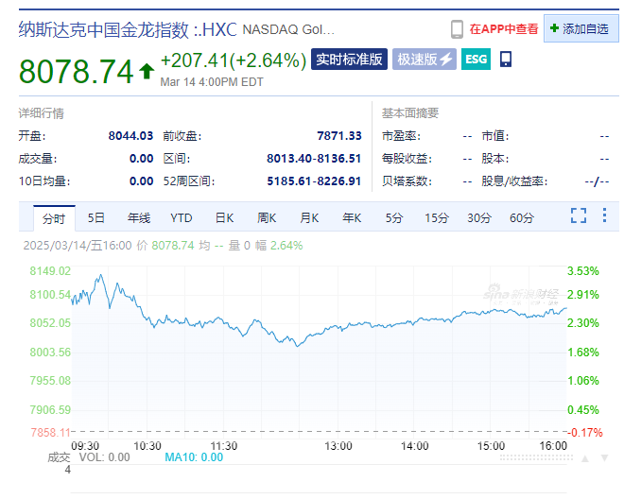Click the gray phone icon beside 在APP中查看
624x499 pixels.
pos(457,29)
